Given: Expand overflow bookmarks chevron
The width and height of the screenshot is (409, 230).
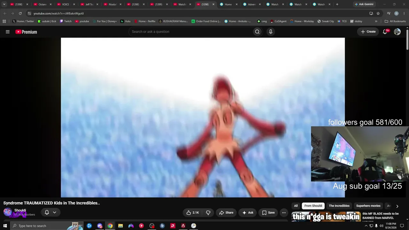Looking at the screenshot, I should [x=376, y=21].
